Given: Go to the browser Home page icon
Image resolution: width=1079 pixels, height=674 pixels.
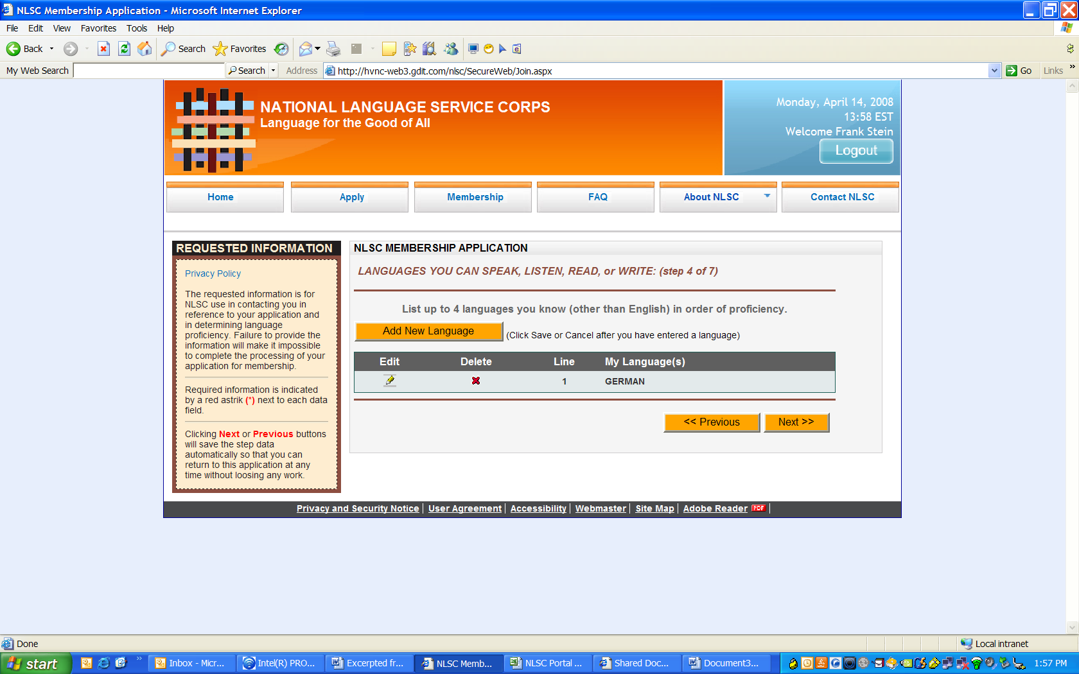Looking at the screenshot, I should pos(145,49).
